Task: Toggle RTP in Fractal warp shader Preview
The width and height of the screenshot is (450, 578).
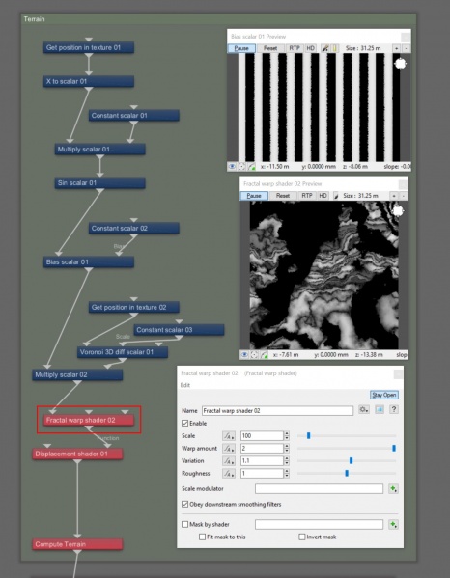Action: (307, 196)
